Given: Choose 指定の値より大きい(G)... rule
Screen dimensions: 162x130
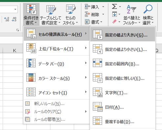Looking at the screenshot, I should [x=122, y=34].
